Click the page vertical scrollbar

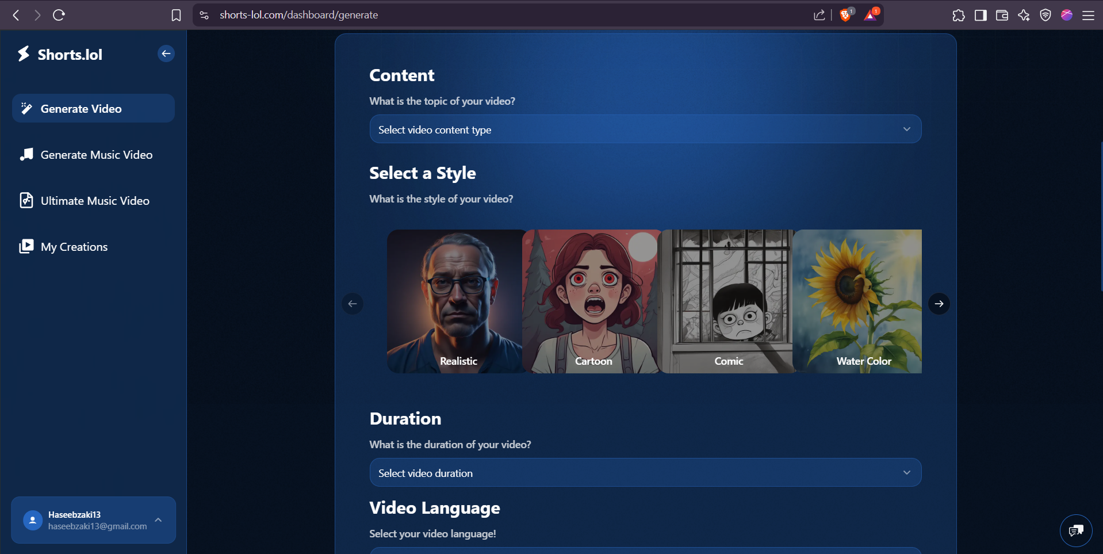[x=1101, y=217]
